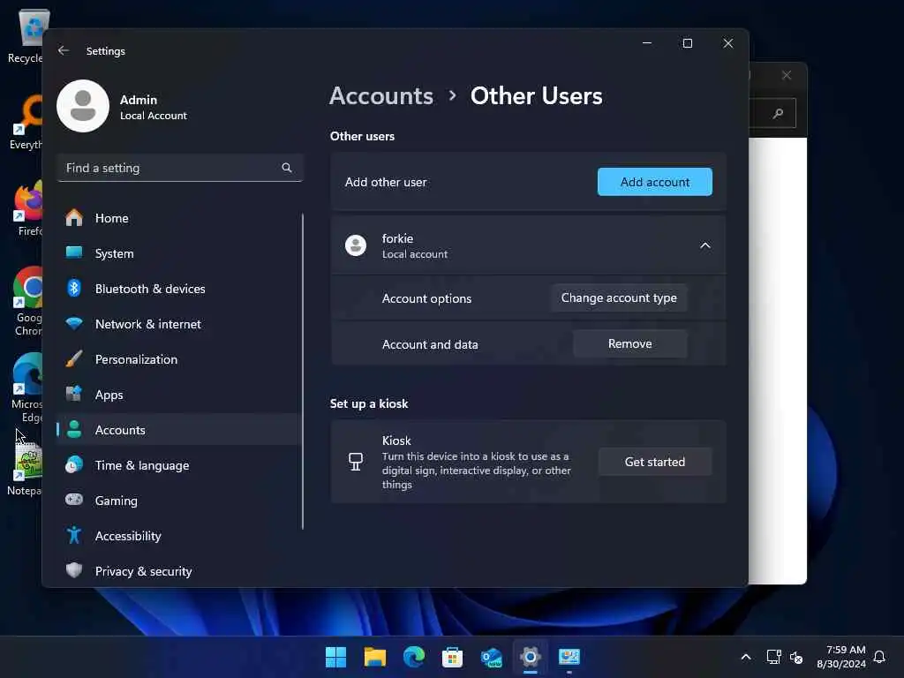Open the Windows Start menu
Image resolution: width=904 pixels, height=678 pixels.
pyautogui.click(x=335, y=657)
